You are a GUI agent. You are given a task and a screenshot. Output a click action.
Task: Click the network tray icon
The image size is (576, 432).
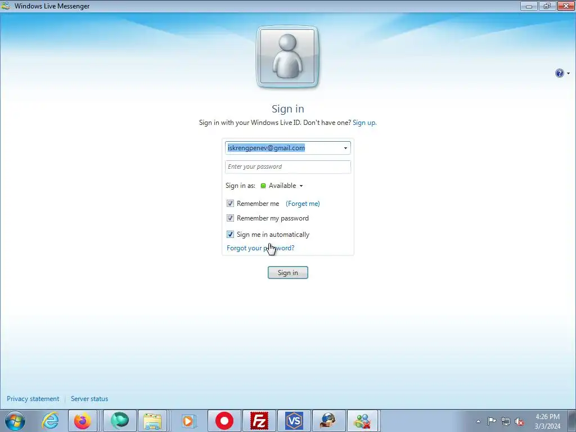(x=506, y=421)
